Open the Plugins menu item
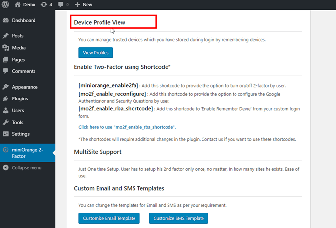The width and height of the screenshot is (336, 228). 20,98
